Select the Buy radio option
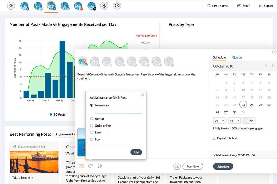The height and width of the screenshot is (184, 277). pyautogui.click(x=91, y=139)
